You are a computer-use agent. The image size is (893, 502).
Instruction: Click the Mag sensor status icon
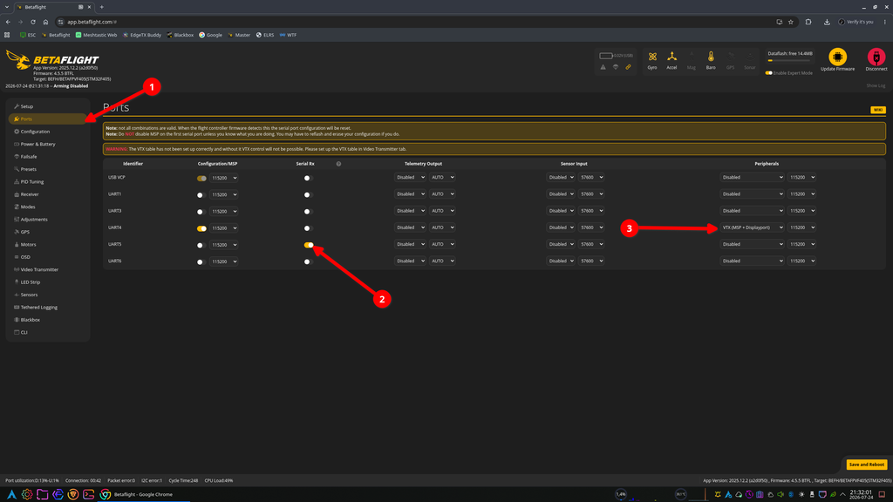(692, 57)
